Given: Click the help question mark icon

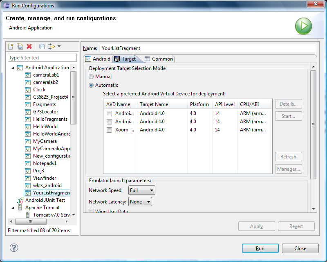Looking at the screenshot, I should 14,248.
